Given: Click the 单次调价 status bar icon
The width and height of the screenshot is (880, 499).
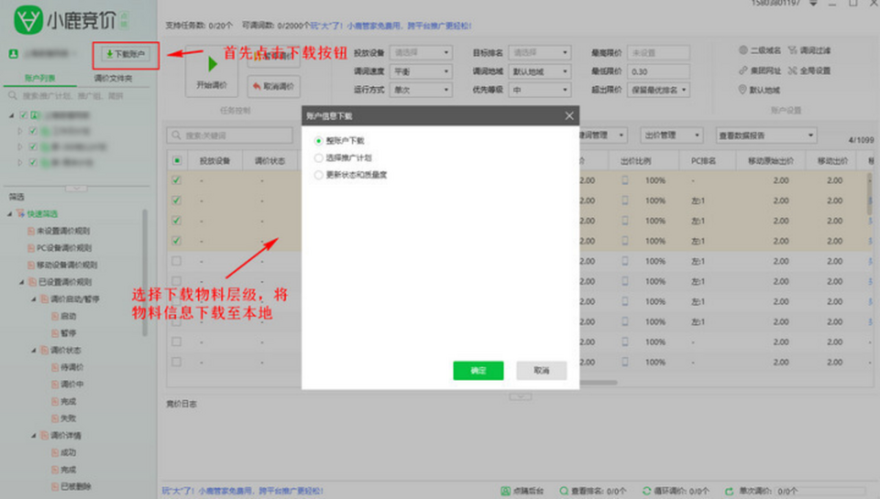Looking at the screenshot, I should pos(729,491).
